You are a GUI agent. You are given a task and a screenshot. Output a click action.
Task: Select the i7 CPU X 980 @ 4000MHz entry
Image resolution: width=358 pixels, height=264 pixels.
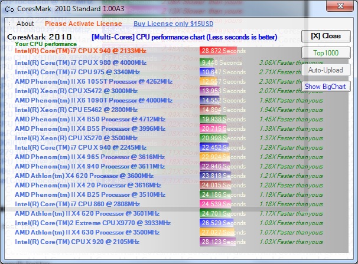click(x=80, y=62)
